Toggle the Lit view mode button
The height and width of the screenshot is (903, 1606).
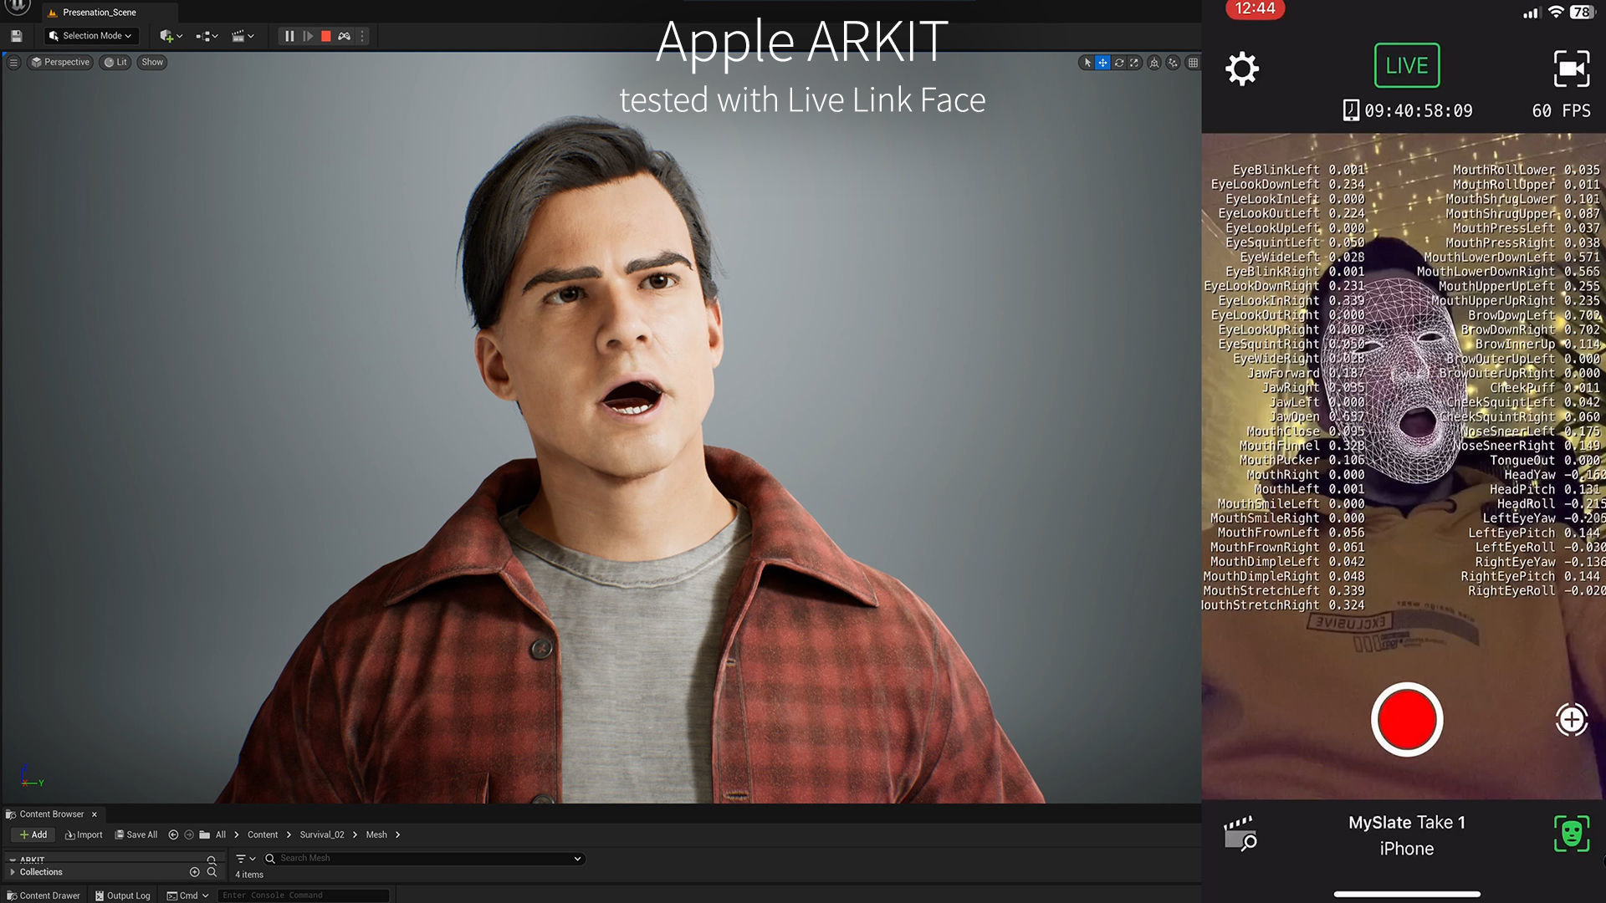point(115,62)
